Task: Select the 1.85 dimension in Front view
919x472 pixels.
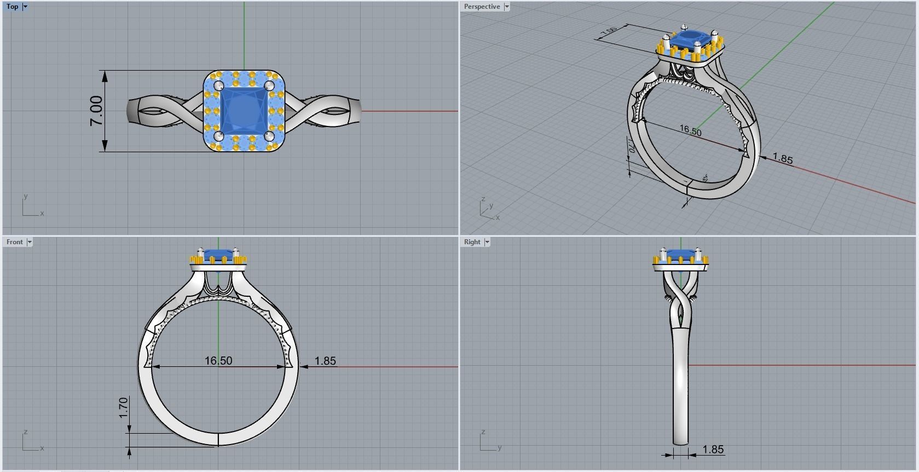Action: 325,361
